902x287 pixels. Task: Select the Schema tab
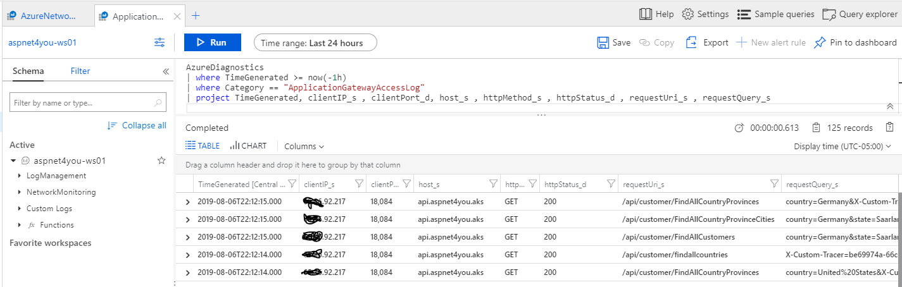(x=28, y=71)
